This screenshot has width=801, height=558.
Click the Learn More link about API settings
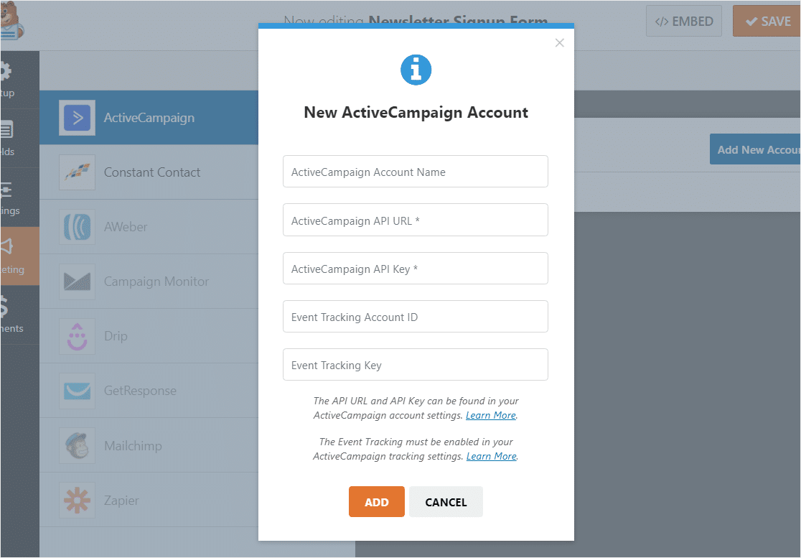[x=491, y=415]
